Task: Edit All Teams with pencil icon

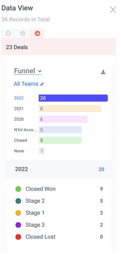Action: 42,84
